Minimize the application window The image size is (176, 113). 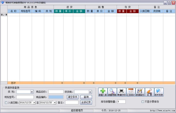point(165,3)
